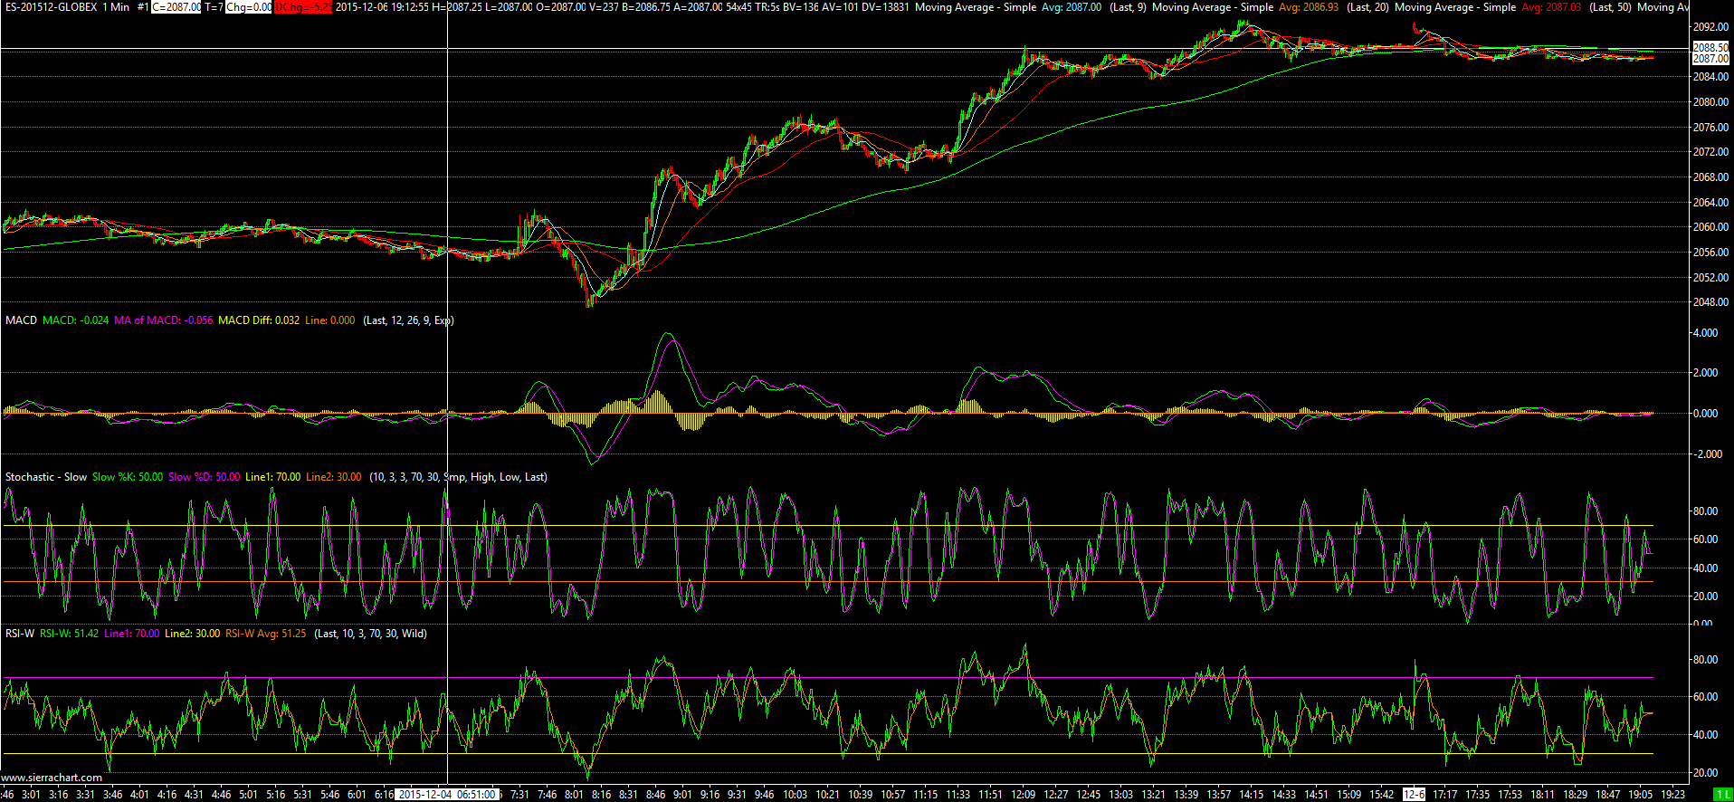Click the 4.000 label on MACD scale
This screenshot has width=1734, height=802.
(x=1705, y=333)
